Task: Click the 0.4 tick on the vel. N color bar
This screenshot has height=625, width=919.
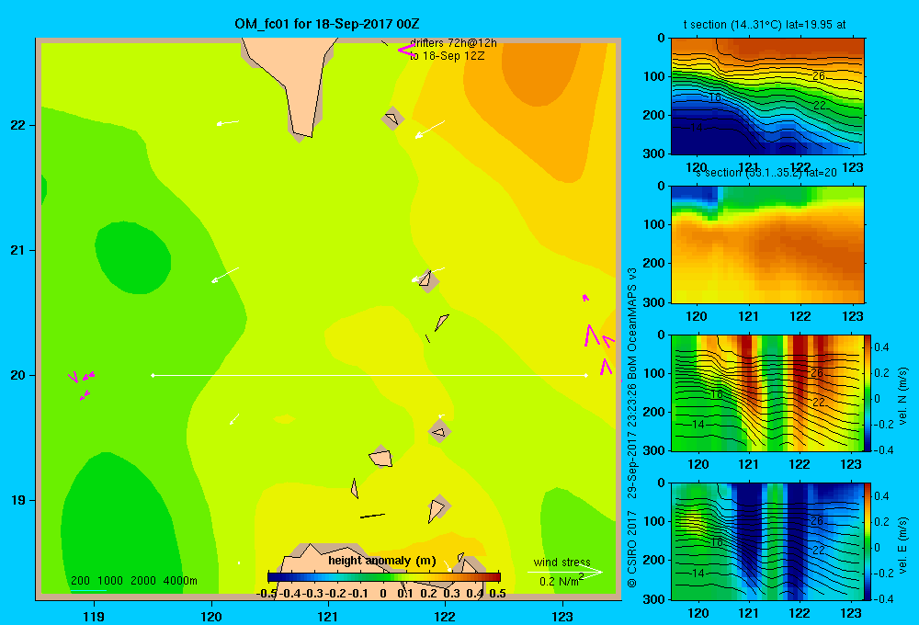Action: (x=881, y=347)
